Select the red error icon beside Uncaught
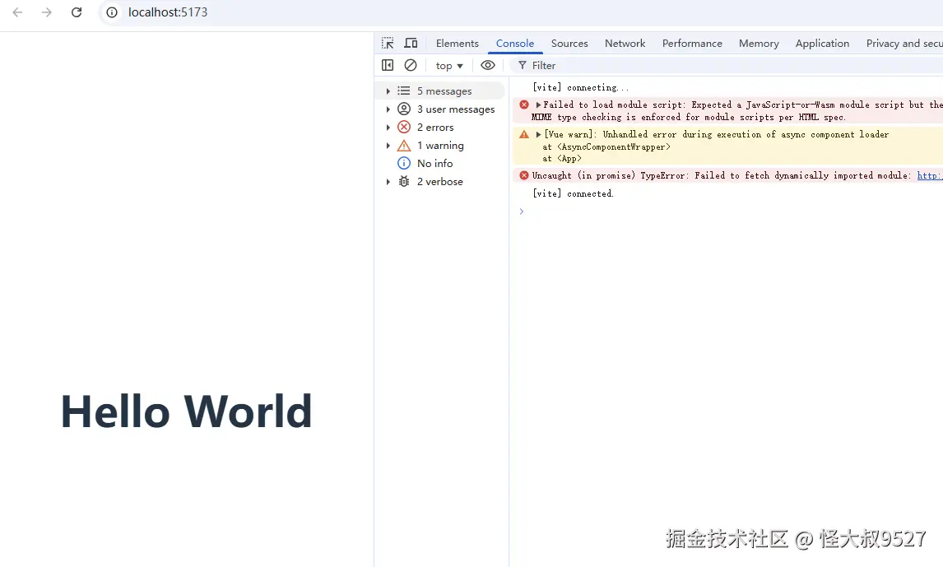 coord(524,175)
